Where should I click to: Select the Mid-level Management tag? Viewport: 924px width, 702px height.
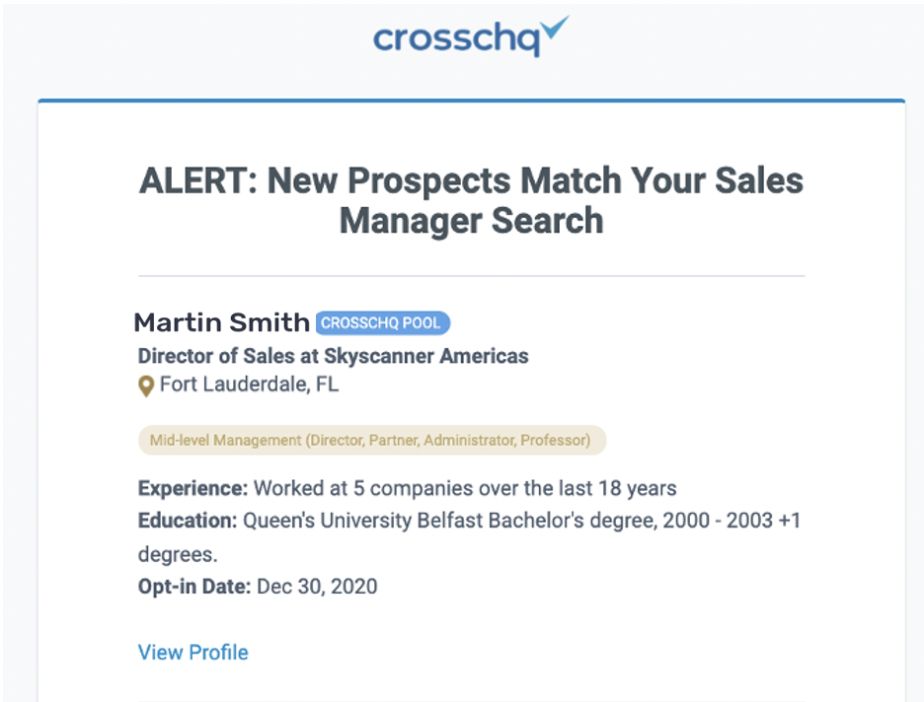(x=372, y=440)
